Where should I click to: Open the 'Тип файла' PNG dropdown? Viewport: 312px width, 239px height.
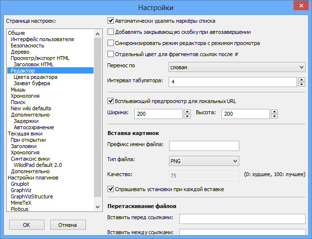(x=204, y=161)
